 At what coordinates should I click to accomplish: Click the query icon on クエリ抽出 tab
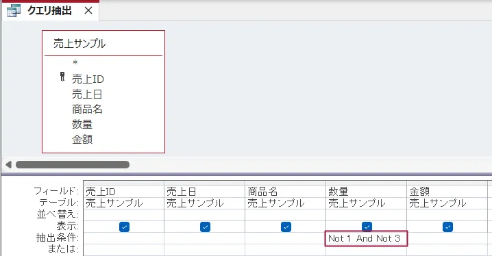pyautogui.click(x=14, y=11)
